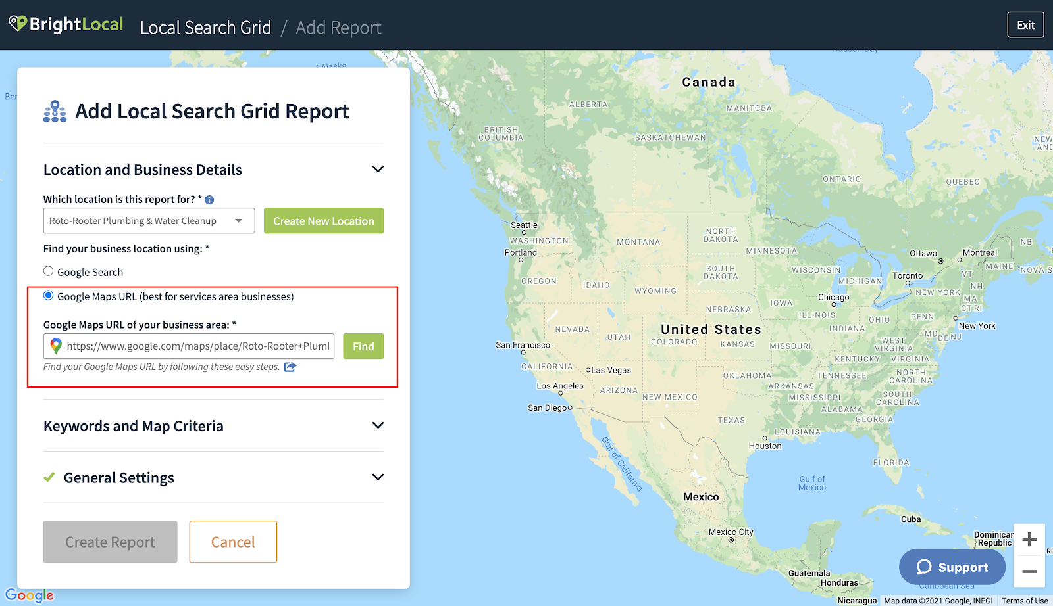Viewport: 1053px width, 606px height.
Task: Click the Toronto label on the map
Action: tap(908, 276)
